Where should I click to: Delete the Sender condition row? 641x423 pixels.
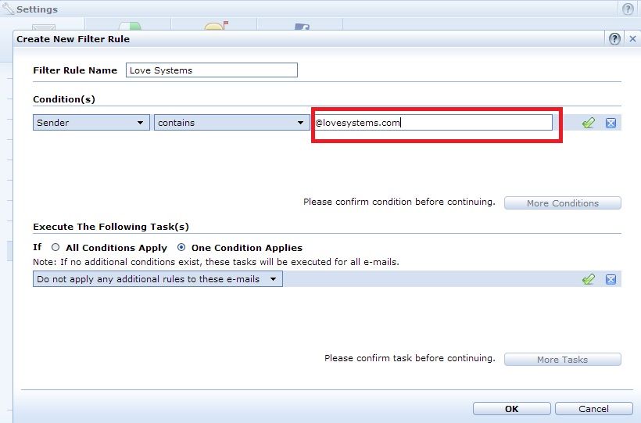pos(611,123)
